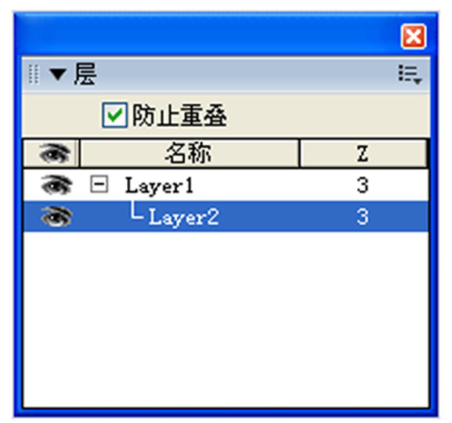Click the 层 panel title
Viewport: 452px width, 423px height.
85,74
